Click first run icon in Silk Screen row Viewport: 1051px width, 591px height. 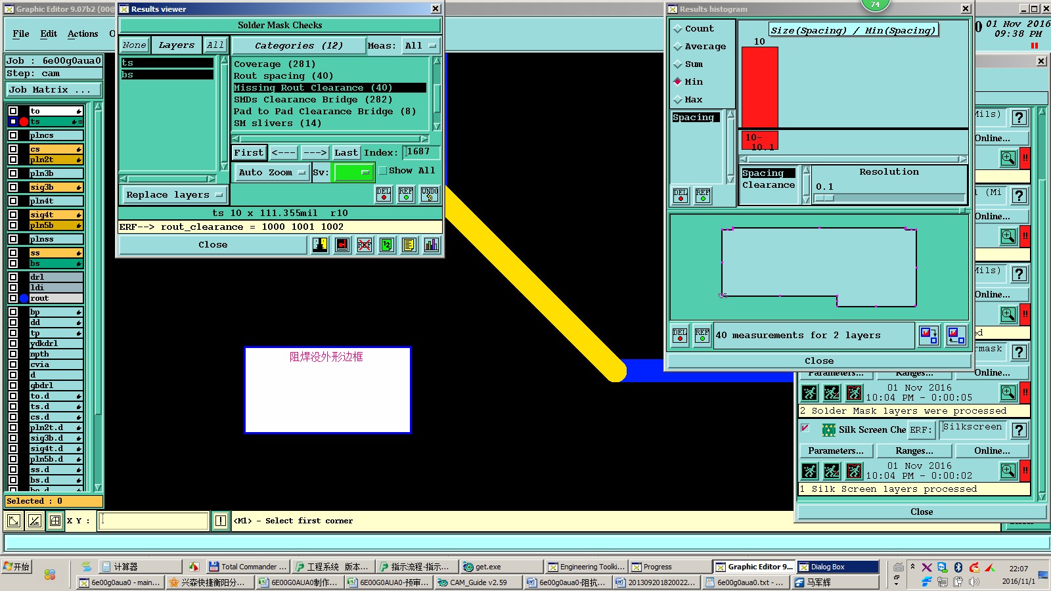[810, 471]
